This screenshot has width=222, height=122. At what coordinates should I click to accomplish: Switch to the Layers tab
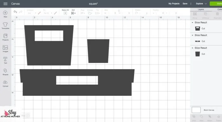click(201, 9)
